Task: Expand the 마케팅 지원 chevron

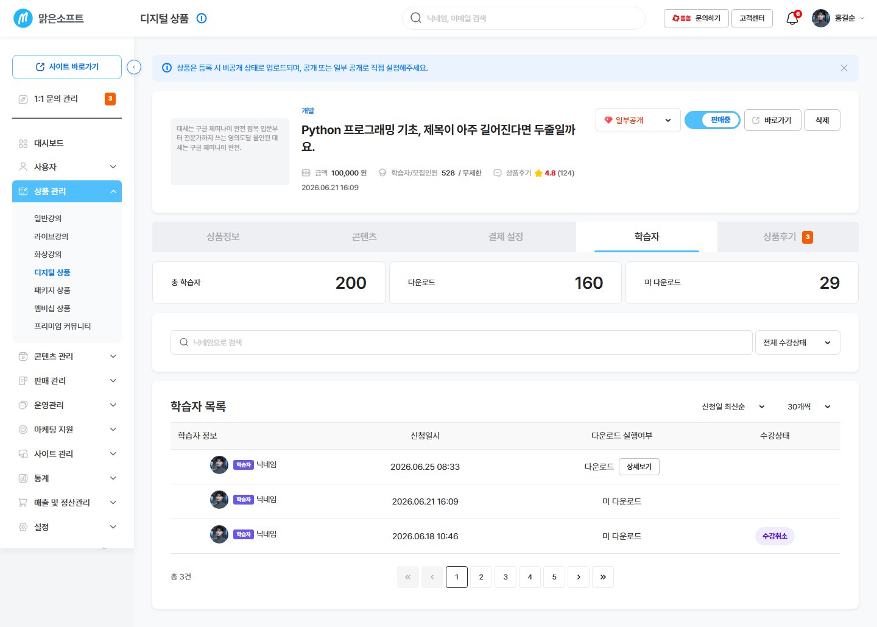Action: (x=113, y=430)
